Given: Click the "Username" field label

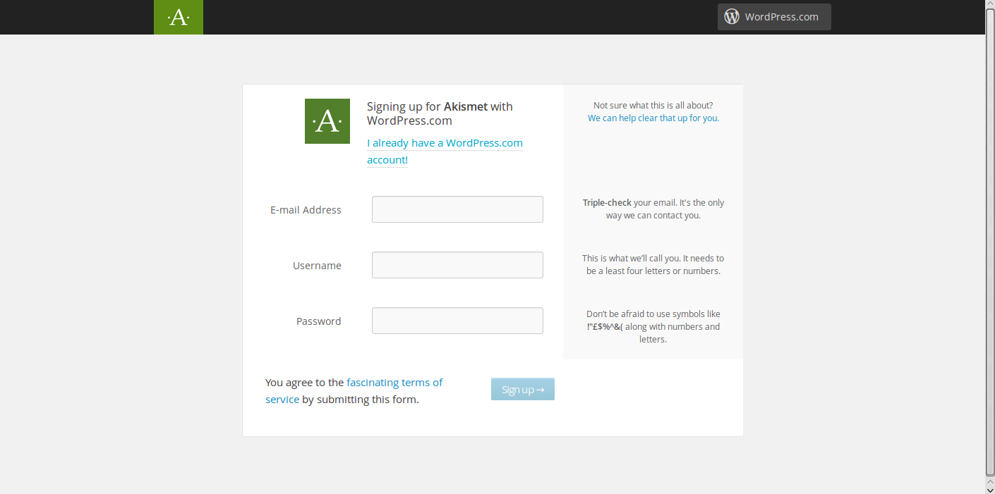Looking at the screenshot, I should (x=317, y=266).
